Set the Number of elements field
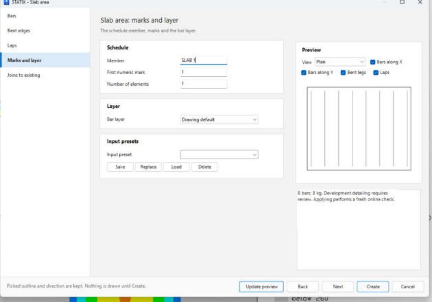Viewport: 432px width, 302px height. (x=203, y=84)
